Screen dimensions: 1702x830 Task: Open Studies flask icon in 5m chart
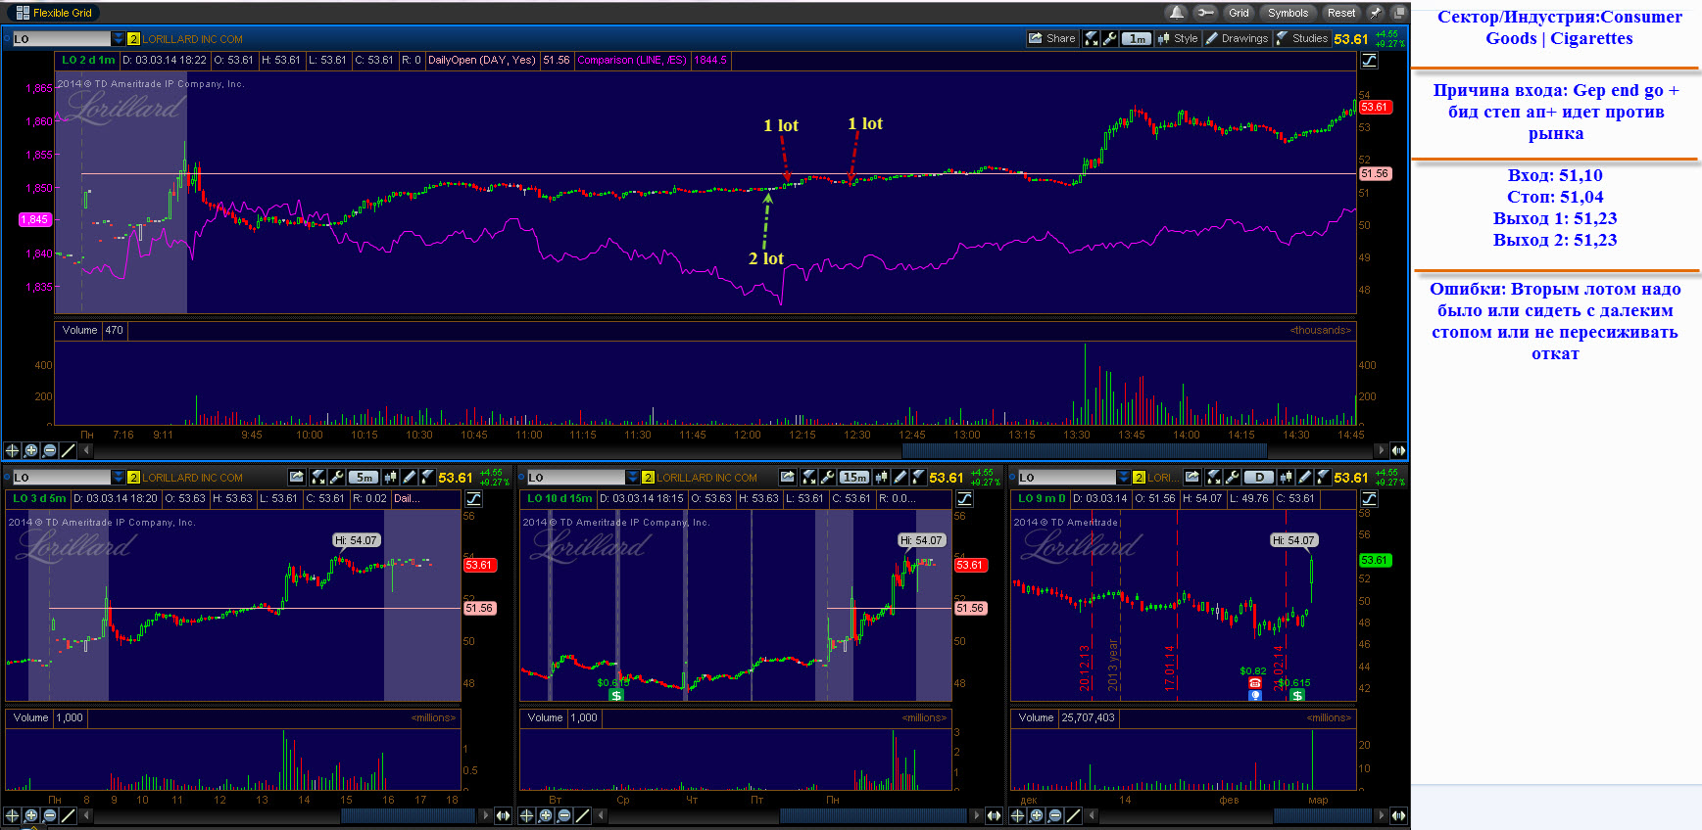click(427, 477)
